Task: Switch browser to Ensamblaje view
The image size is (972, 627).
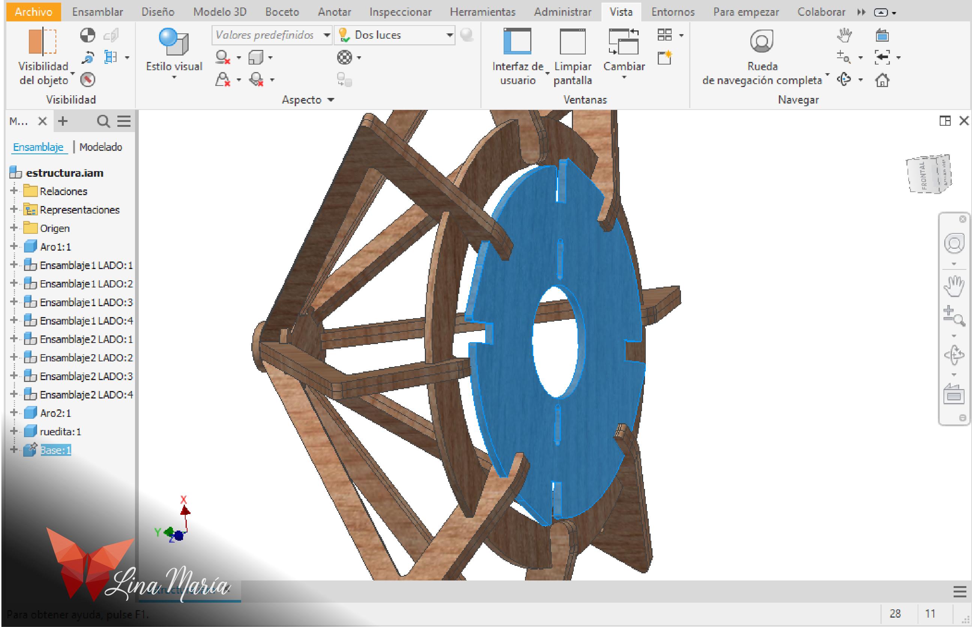Action: tap(38, 147)
